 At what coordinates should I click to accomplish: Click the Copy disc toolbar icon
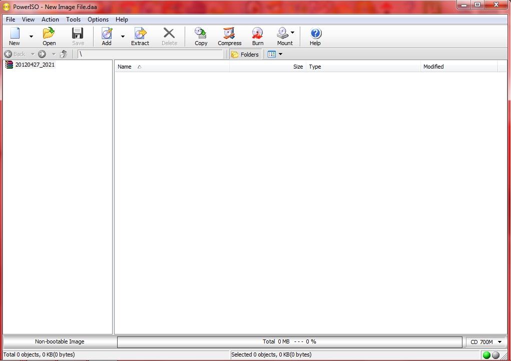[201, 36]
